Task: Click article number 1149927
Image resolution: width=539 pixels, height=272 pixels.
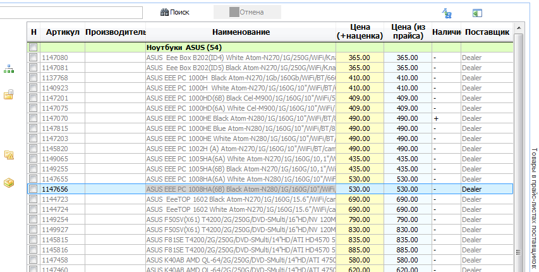Action: pos(55,230)
